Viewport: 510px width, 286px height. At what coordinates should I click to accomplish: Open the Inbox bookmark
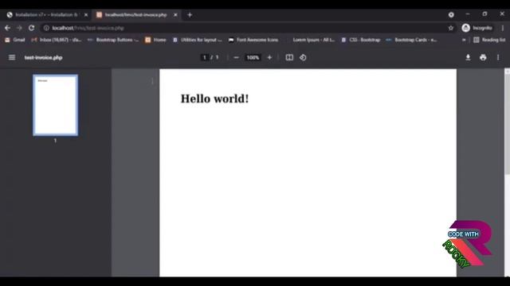pyautogui.click(x=57, y=40)
